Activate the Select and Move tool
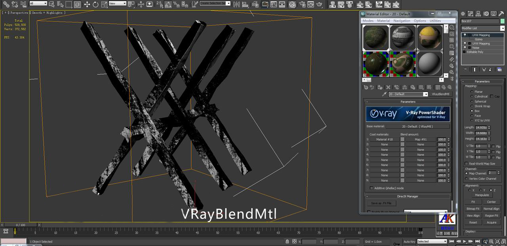Screen dimensions: 507x246 click(x=87, y=4)
